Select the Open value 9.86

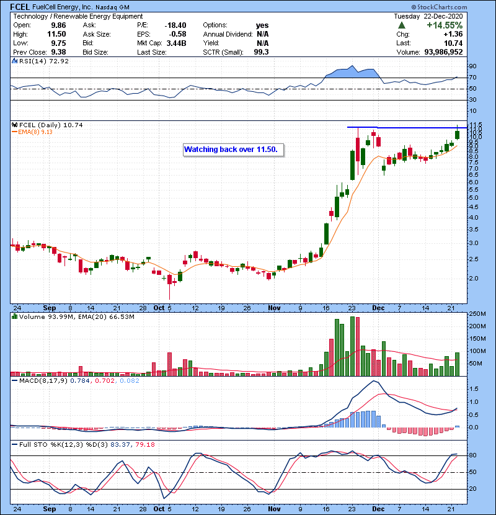click(58, 25)
